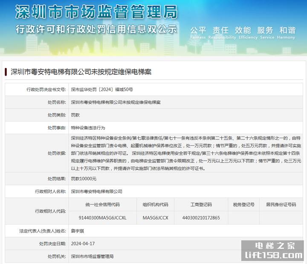The image size is (307, 264).
Task: Click the slogan word 效能 Efficiency
Action: click(x=248, y=33)
